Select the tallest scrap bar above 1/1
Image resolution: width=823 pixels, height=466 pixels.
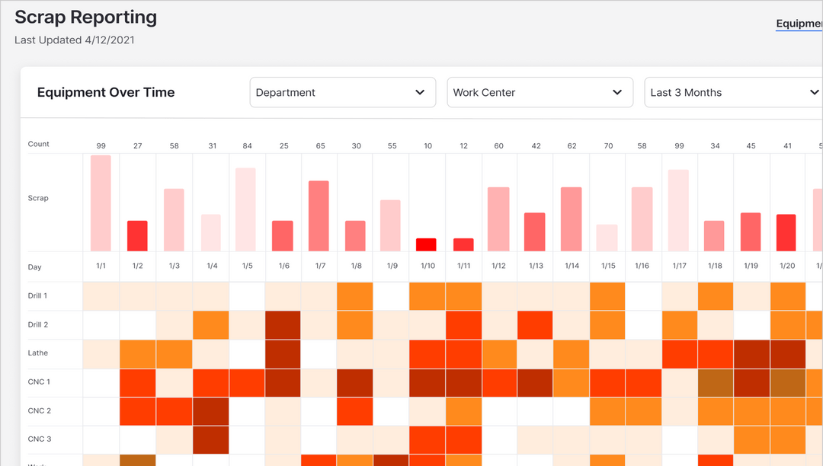pos(101,202)
